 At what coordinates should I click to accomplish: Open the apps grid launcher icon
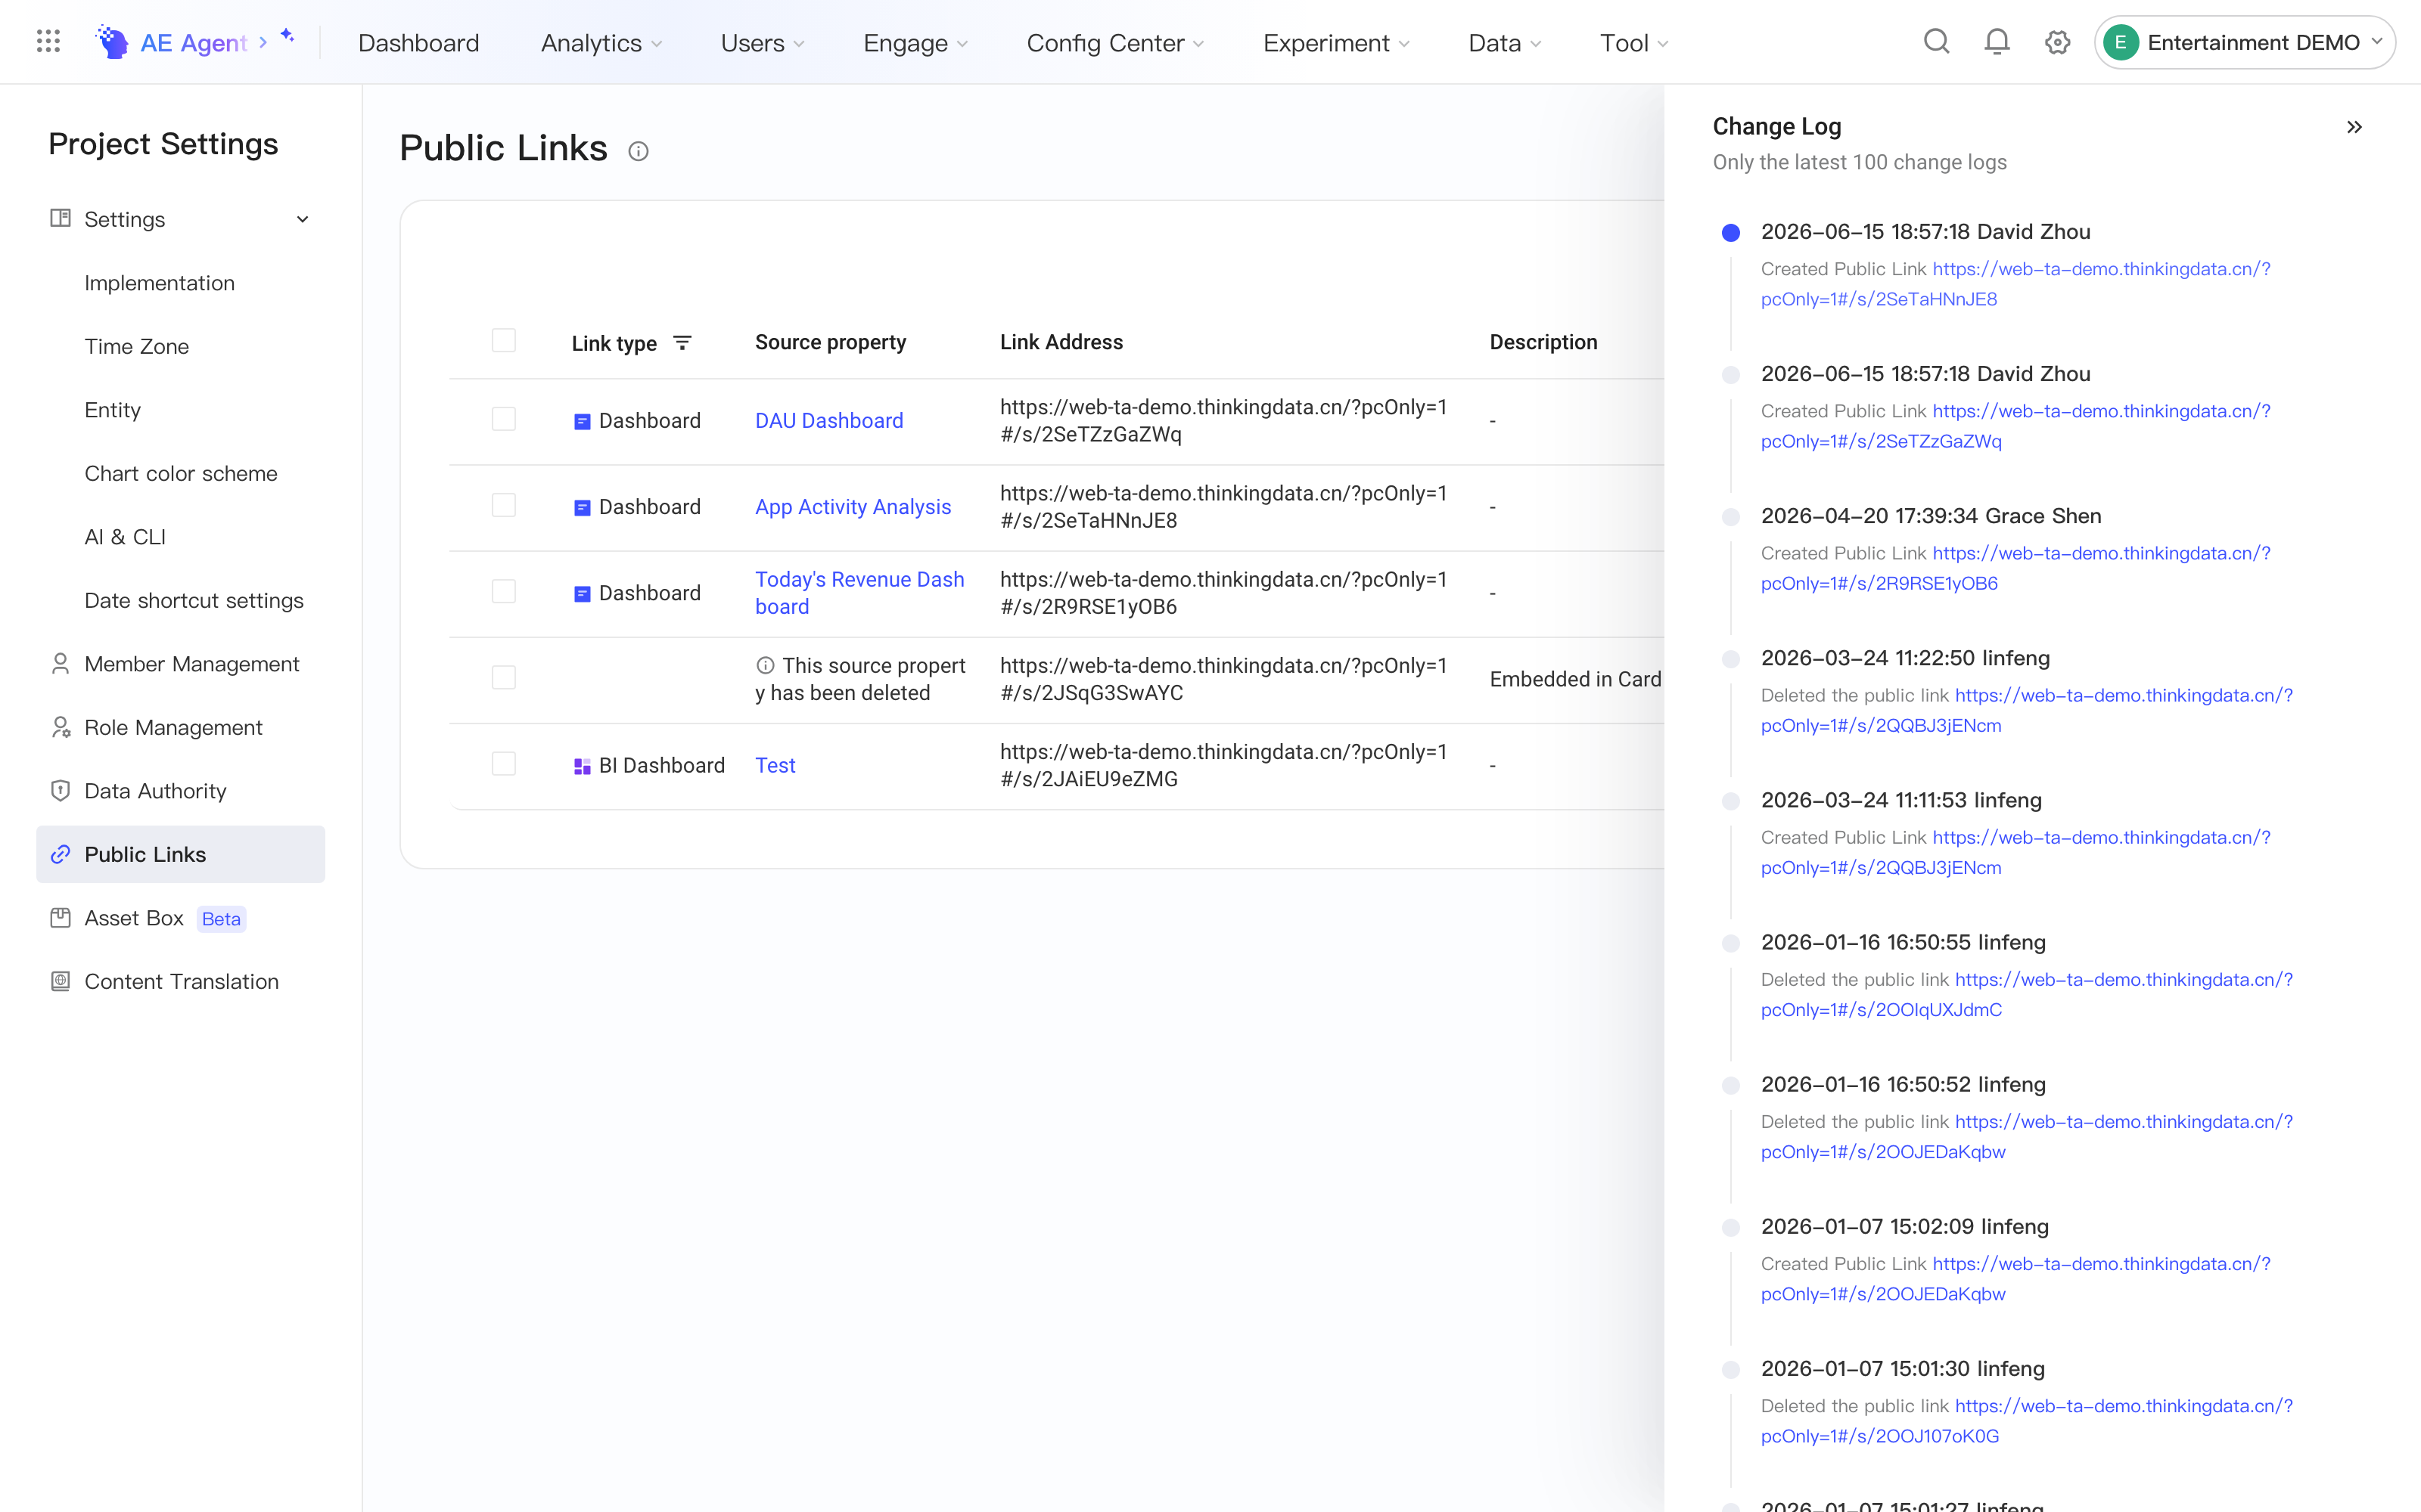(x=48, y=42)
